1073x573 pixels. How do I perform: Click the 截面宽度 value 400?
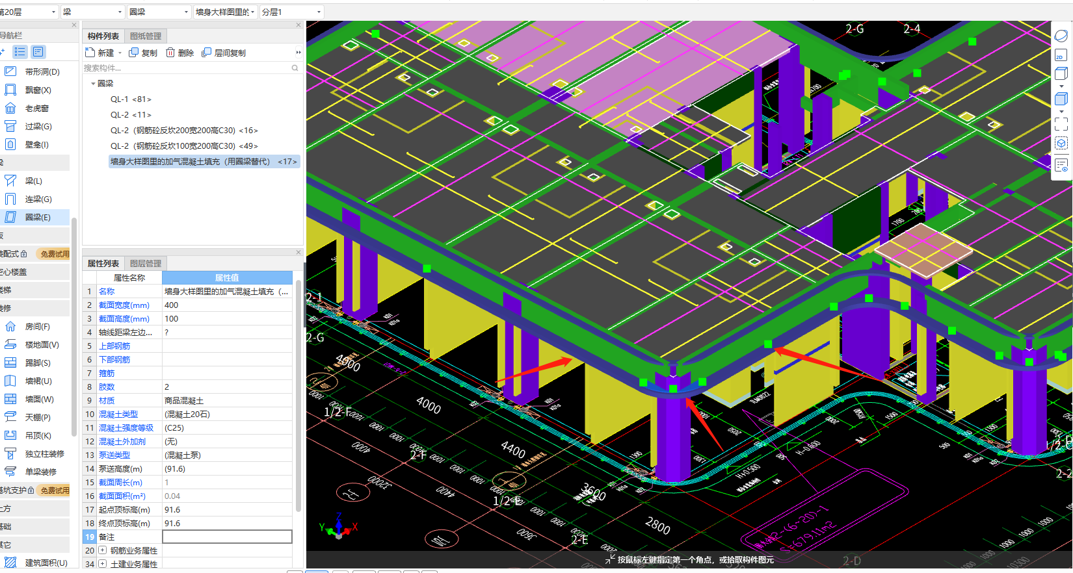(227, 305)
